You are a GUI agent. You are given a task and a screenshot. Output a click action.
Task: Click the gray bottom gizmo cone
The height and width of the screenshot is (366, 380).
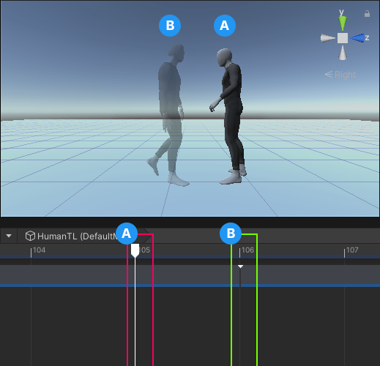343,53
